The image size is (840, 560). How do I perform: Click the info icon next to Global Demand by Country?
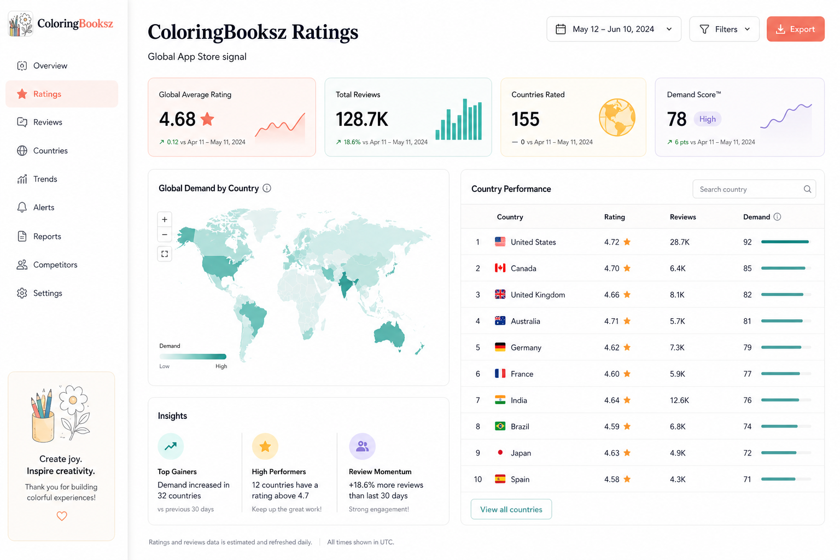tap(267, 188)
